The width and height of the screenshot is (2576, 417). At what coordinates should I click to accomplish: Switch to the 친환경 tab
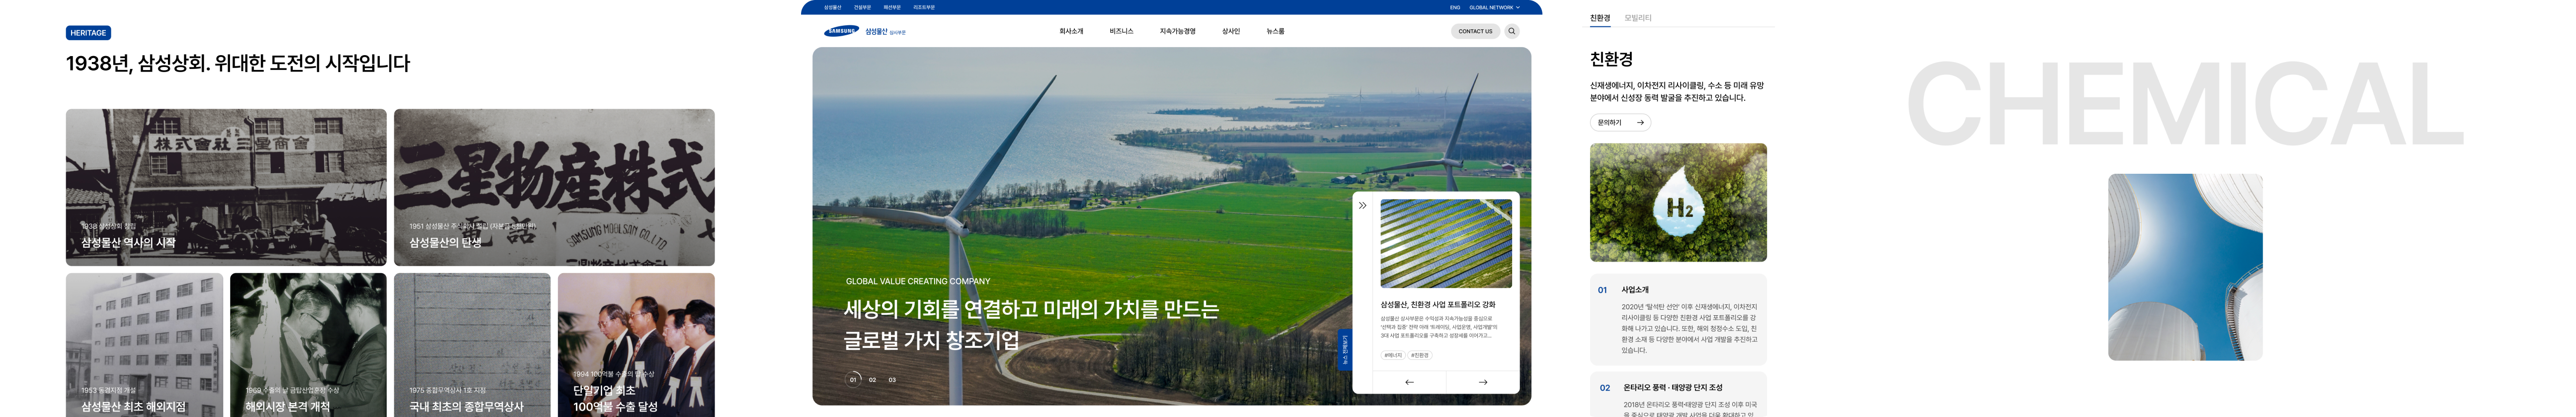(1600, 18)
